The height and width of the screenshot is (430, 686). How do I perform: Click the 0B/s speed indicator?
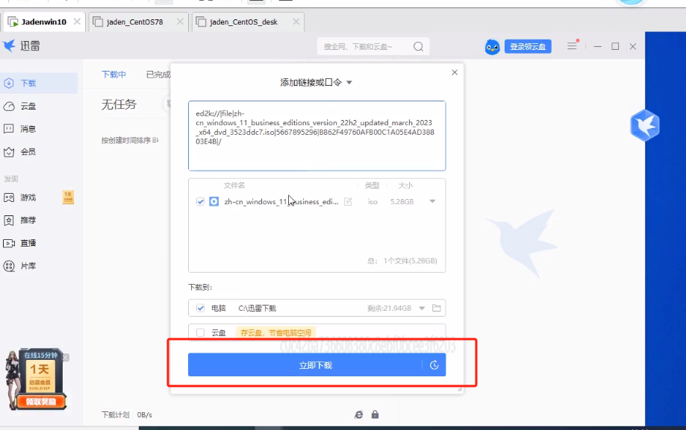pos(144,414)
